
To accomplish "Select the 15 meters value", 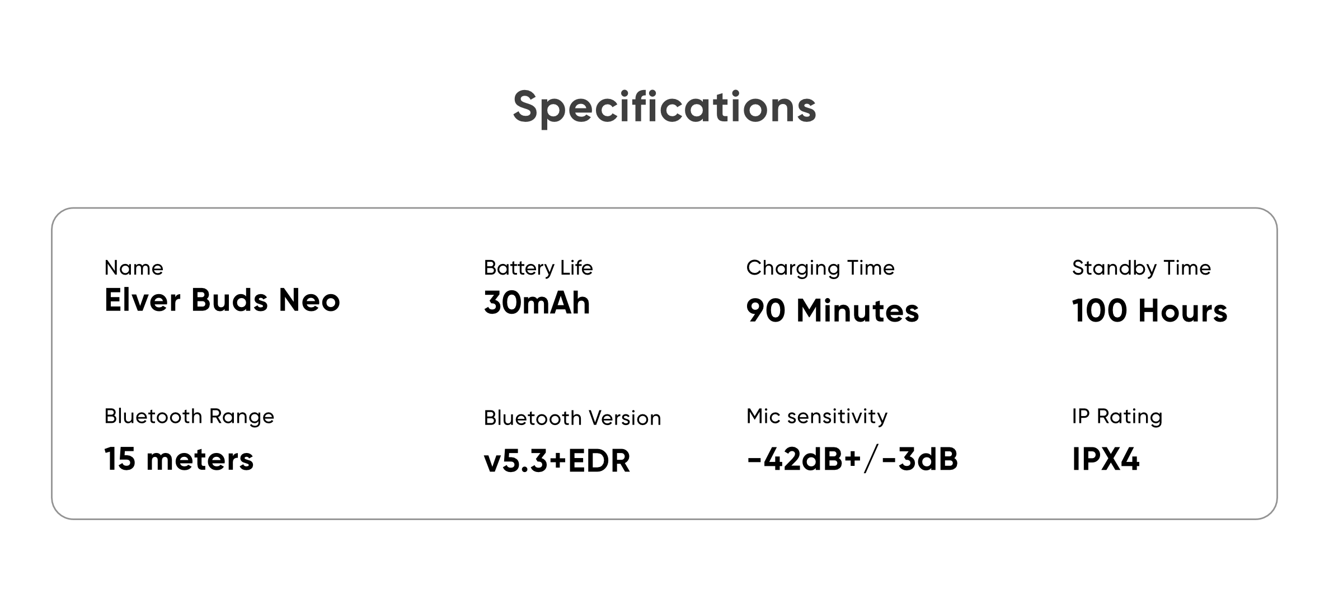I will 179,459.
